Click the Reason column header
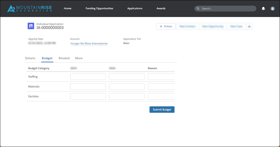The height and width of the screenshot is (147, 280). coord(152,68)
